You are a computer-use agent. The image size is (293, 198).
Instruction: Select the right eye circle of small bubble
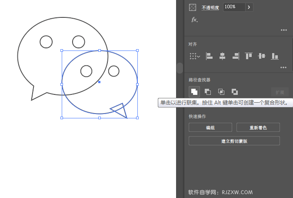tap(113, 71)
